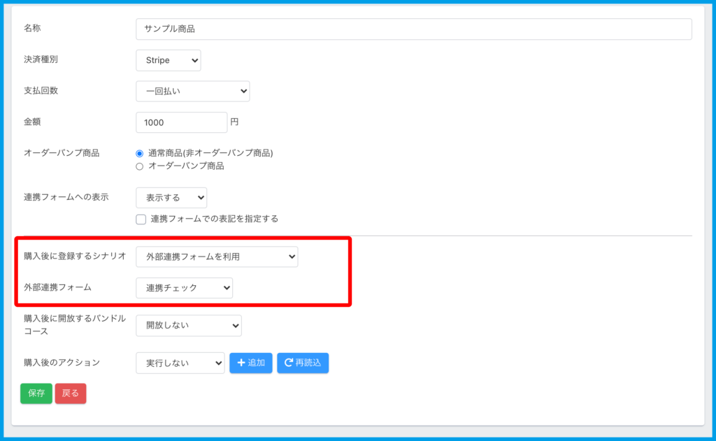The height and width of the screenshot is (441, 716).
Task: Focus the 名称 field containing サンプル商品
Action: pyautogui.click(x=413, y=29)
